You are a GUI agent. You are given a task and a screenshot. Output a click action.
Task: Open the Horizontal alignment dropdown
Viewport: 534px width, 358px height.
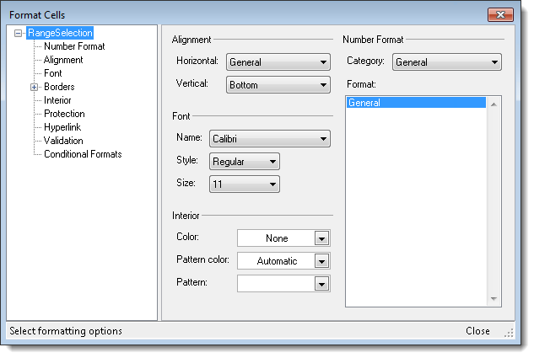(x=278, y=62)
